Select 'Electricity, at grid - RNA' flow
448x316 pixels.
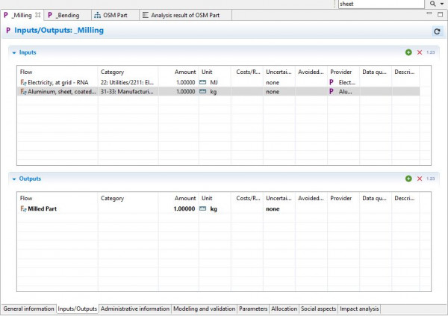click(x=58, y=82)
